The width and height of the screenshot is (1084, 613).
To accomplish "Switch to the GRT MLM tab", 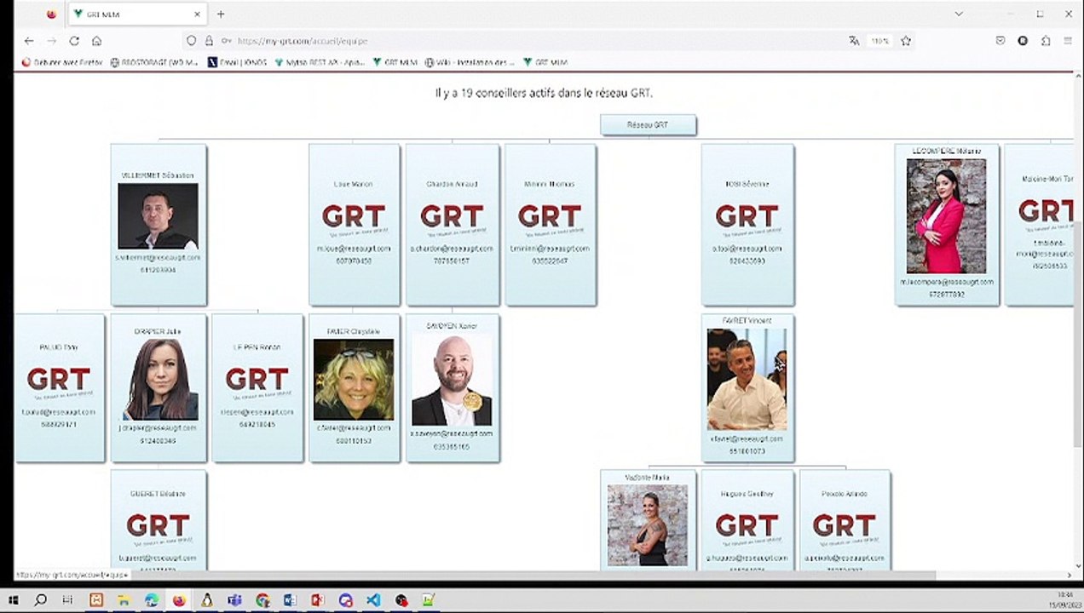I will click(x=136, y=14).
